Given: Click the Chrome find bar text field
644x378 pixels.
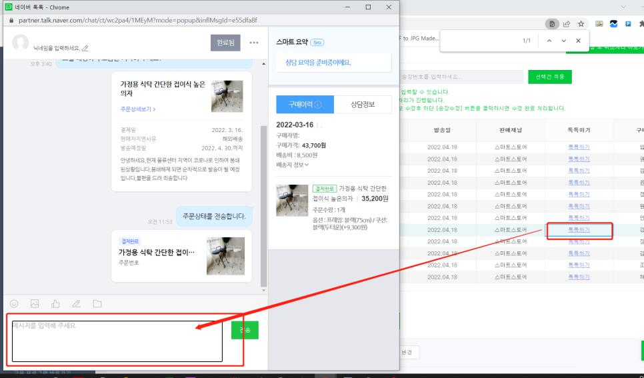Looking at the screenshot, I should tap(481, 41).
